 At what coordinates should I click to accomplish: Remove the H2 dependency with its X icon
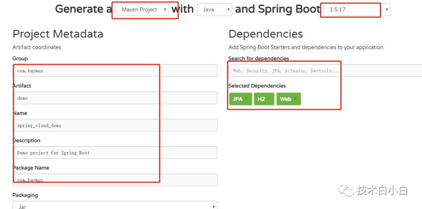pyautogui.click(x=268, y=99)
